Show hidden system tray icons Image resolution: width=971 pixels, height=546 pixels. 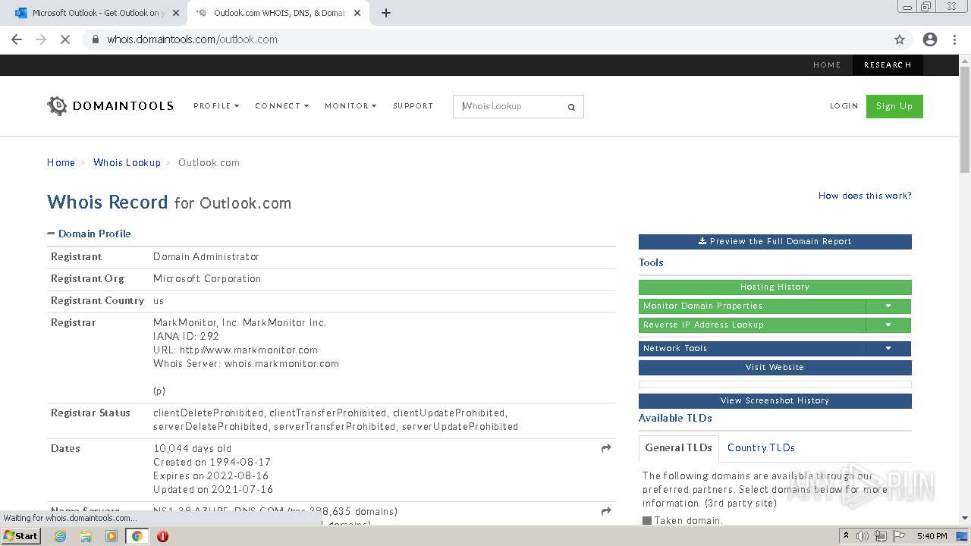point(846,536)
